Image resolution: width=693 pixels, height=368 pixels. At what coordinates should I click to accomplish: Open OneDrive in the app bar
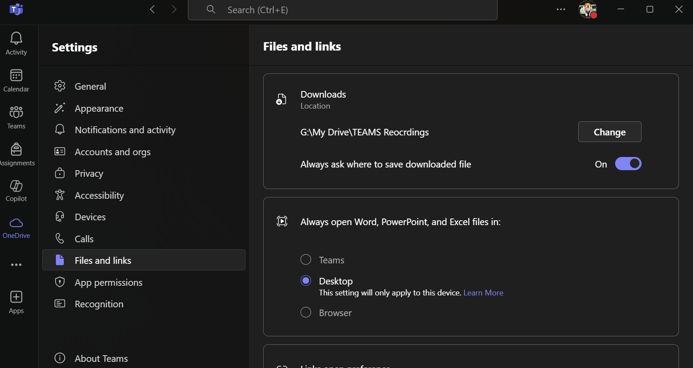click(16, 228)
